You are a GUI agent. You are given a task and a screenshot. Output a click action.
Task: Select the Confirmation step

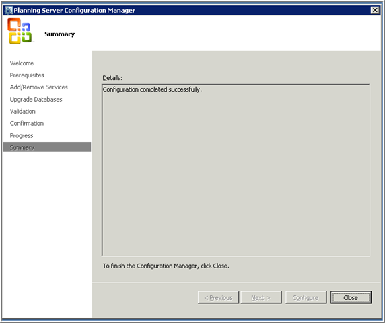tap(27, 123)
